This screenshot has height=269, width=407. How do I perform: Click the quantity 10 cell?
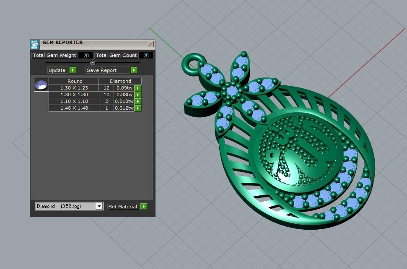point(106,95)
